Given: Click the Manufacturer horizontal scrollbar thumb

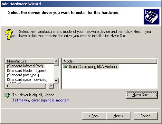Looking at the screenshot, I should click(28, 86).
